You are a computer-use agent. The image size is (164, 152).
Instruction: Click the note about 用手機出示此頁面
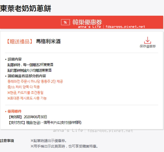tap(64, 146)
